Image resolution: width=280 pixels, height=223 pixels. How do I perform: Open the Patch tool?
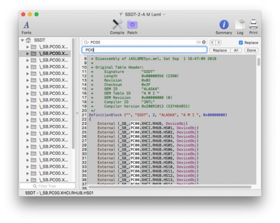tap(132, 25)
